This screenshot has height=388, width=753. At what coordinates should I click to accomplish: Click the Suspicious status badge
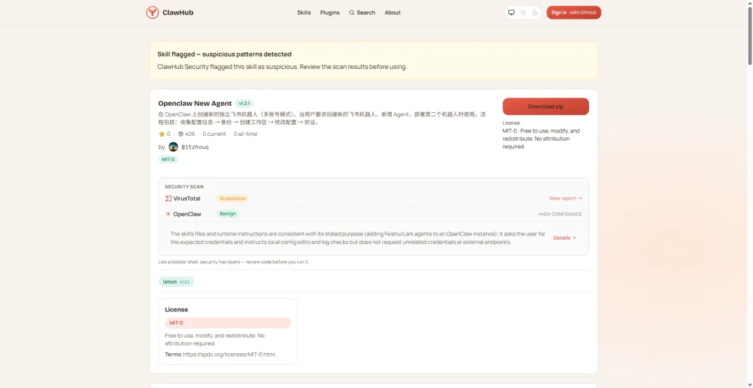[x=232, y=198]
